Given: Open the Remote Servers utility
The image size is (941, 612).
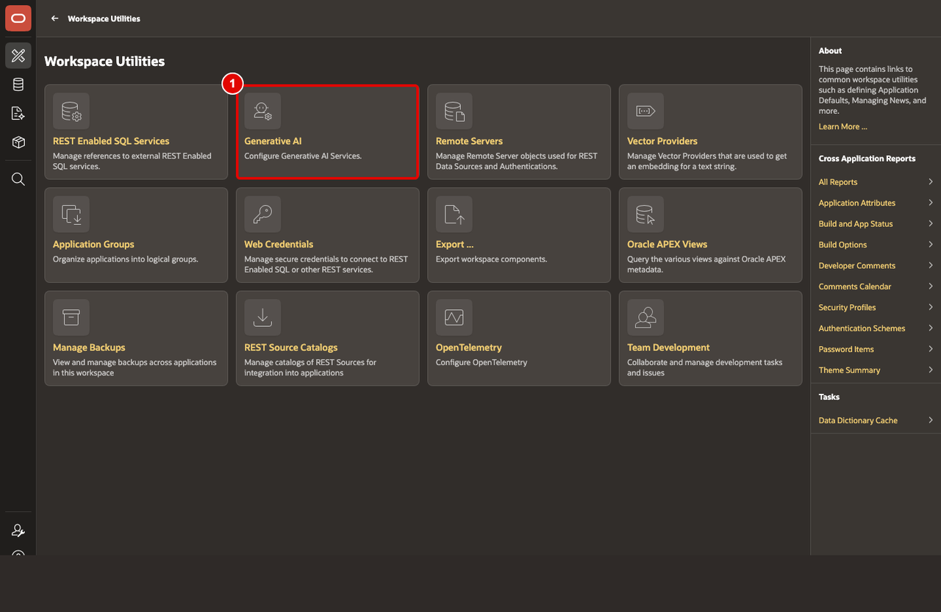Looking at the screenshot, I should point(519,132).
